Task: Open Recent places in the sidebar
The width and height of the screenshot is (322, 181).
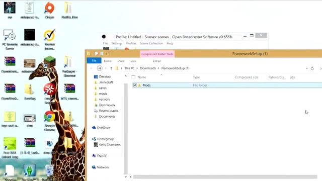Action: click(x=106, y=111)
